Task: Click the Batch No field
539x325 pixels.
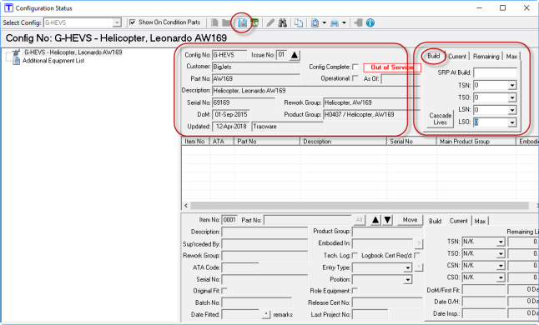Action: coord(257,302)
